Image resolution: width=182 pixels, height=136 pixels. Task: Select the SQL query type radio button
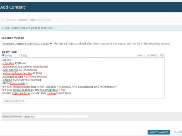(20, 55)
